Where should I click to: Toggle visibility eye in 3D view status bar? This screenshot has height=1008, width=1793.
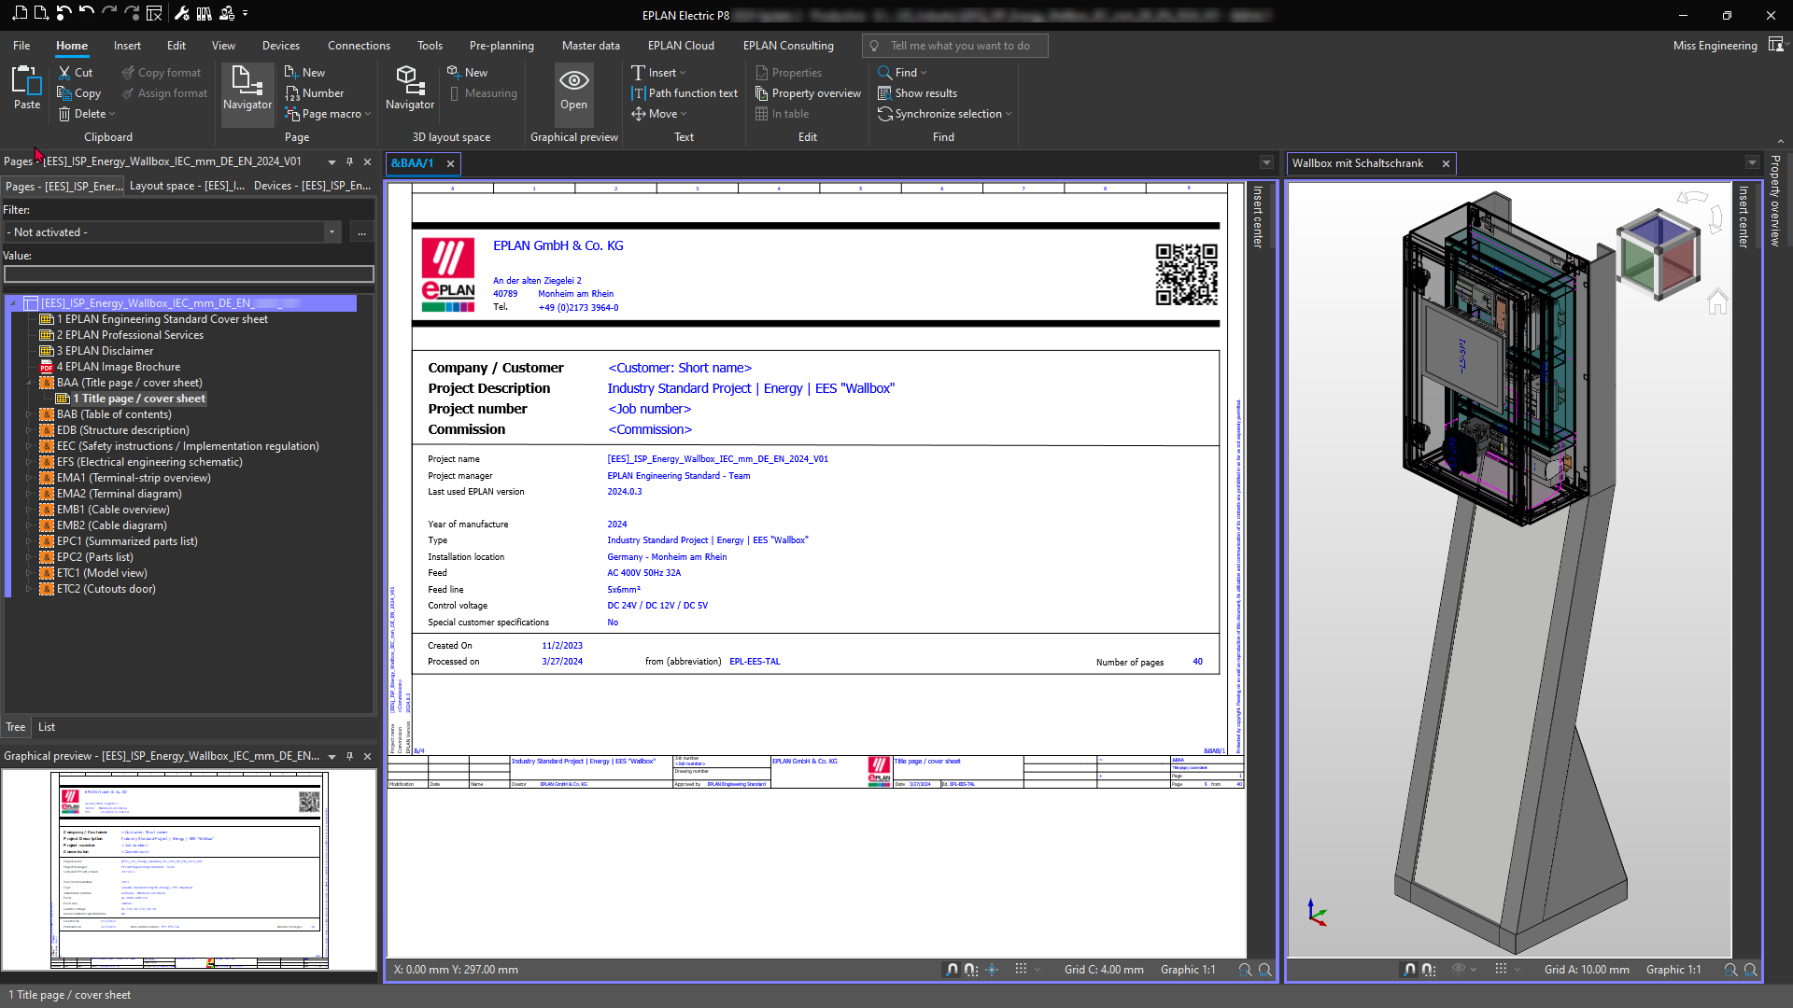coord(1458,970)
